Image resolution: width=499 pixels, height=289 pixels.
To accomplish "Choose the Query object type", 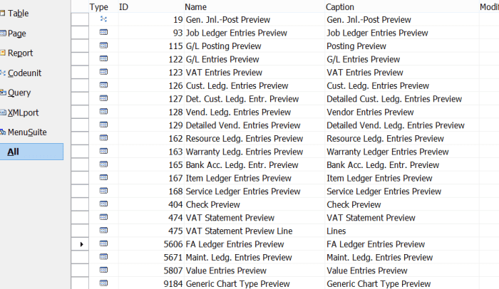I will [x=19, y=93].
